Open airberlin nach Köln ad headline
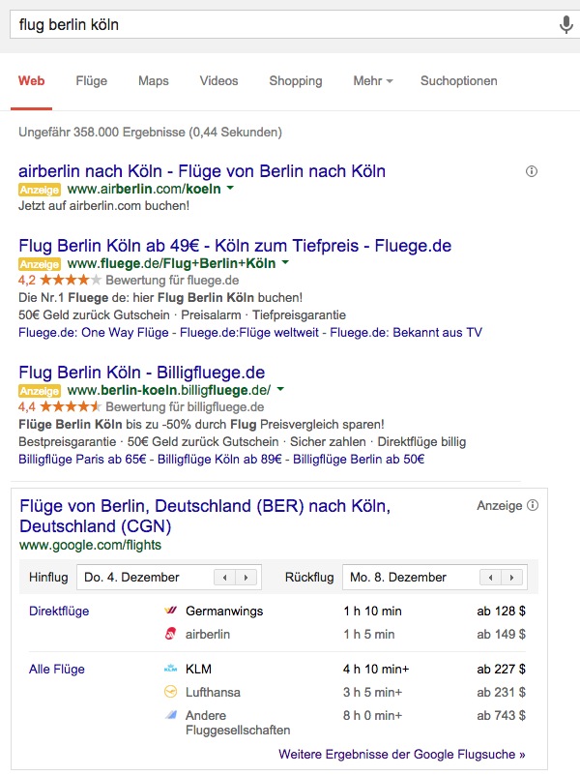Screen dimensions: 580x776 [x=202, y=171]
